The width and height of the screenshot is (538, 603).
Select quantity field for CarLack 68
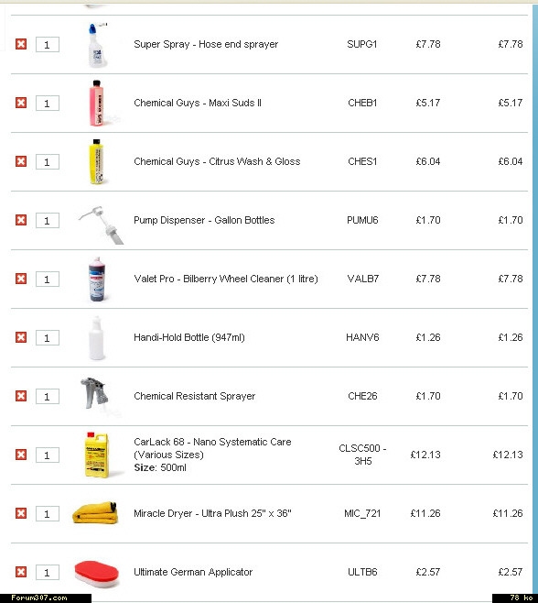pos(48,455)
